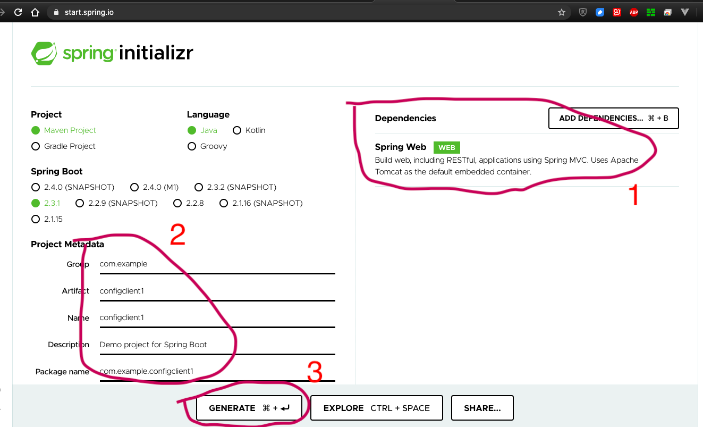Image resolution: width=703 pixels, height=427 pixels.
Task: Open the printer-like extension icon
Action: click(x=668, y=12)
